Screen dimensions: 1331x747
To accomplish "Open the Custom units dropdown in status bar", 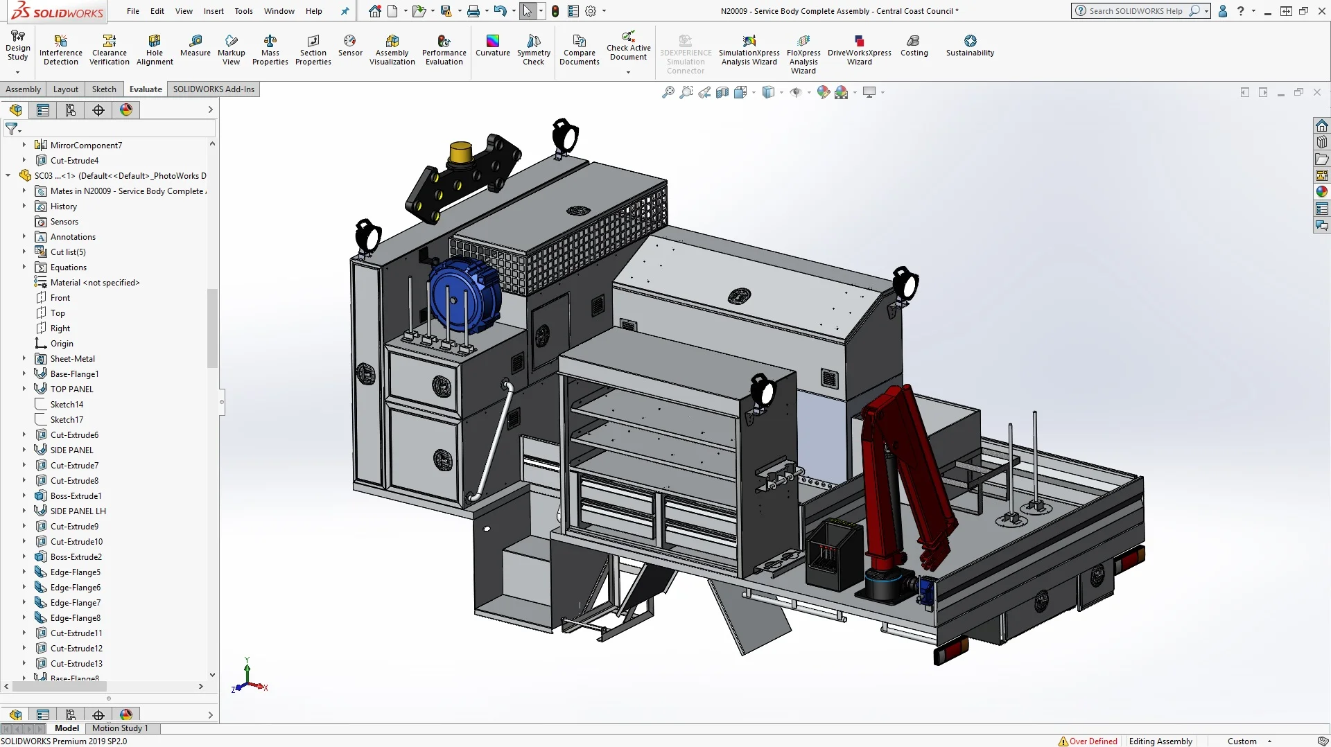I will click(x=1269, y=741).
